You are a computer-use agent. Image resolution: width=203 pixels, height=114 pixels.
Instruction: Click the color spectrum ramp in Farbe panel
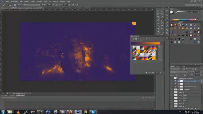click(184, 20)
